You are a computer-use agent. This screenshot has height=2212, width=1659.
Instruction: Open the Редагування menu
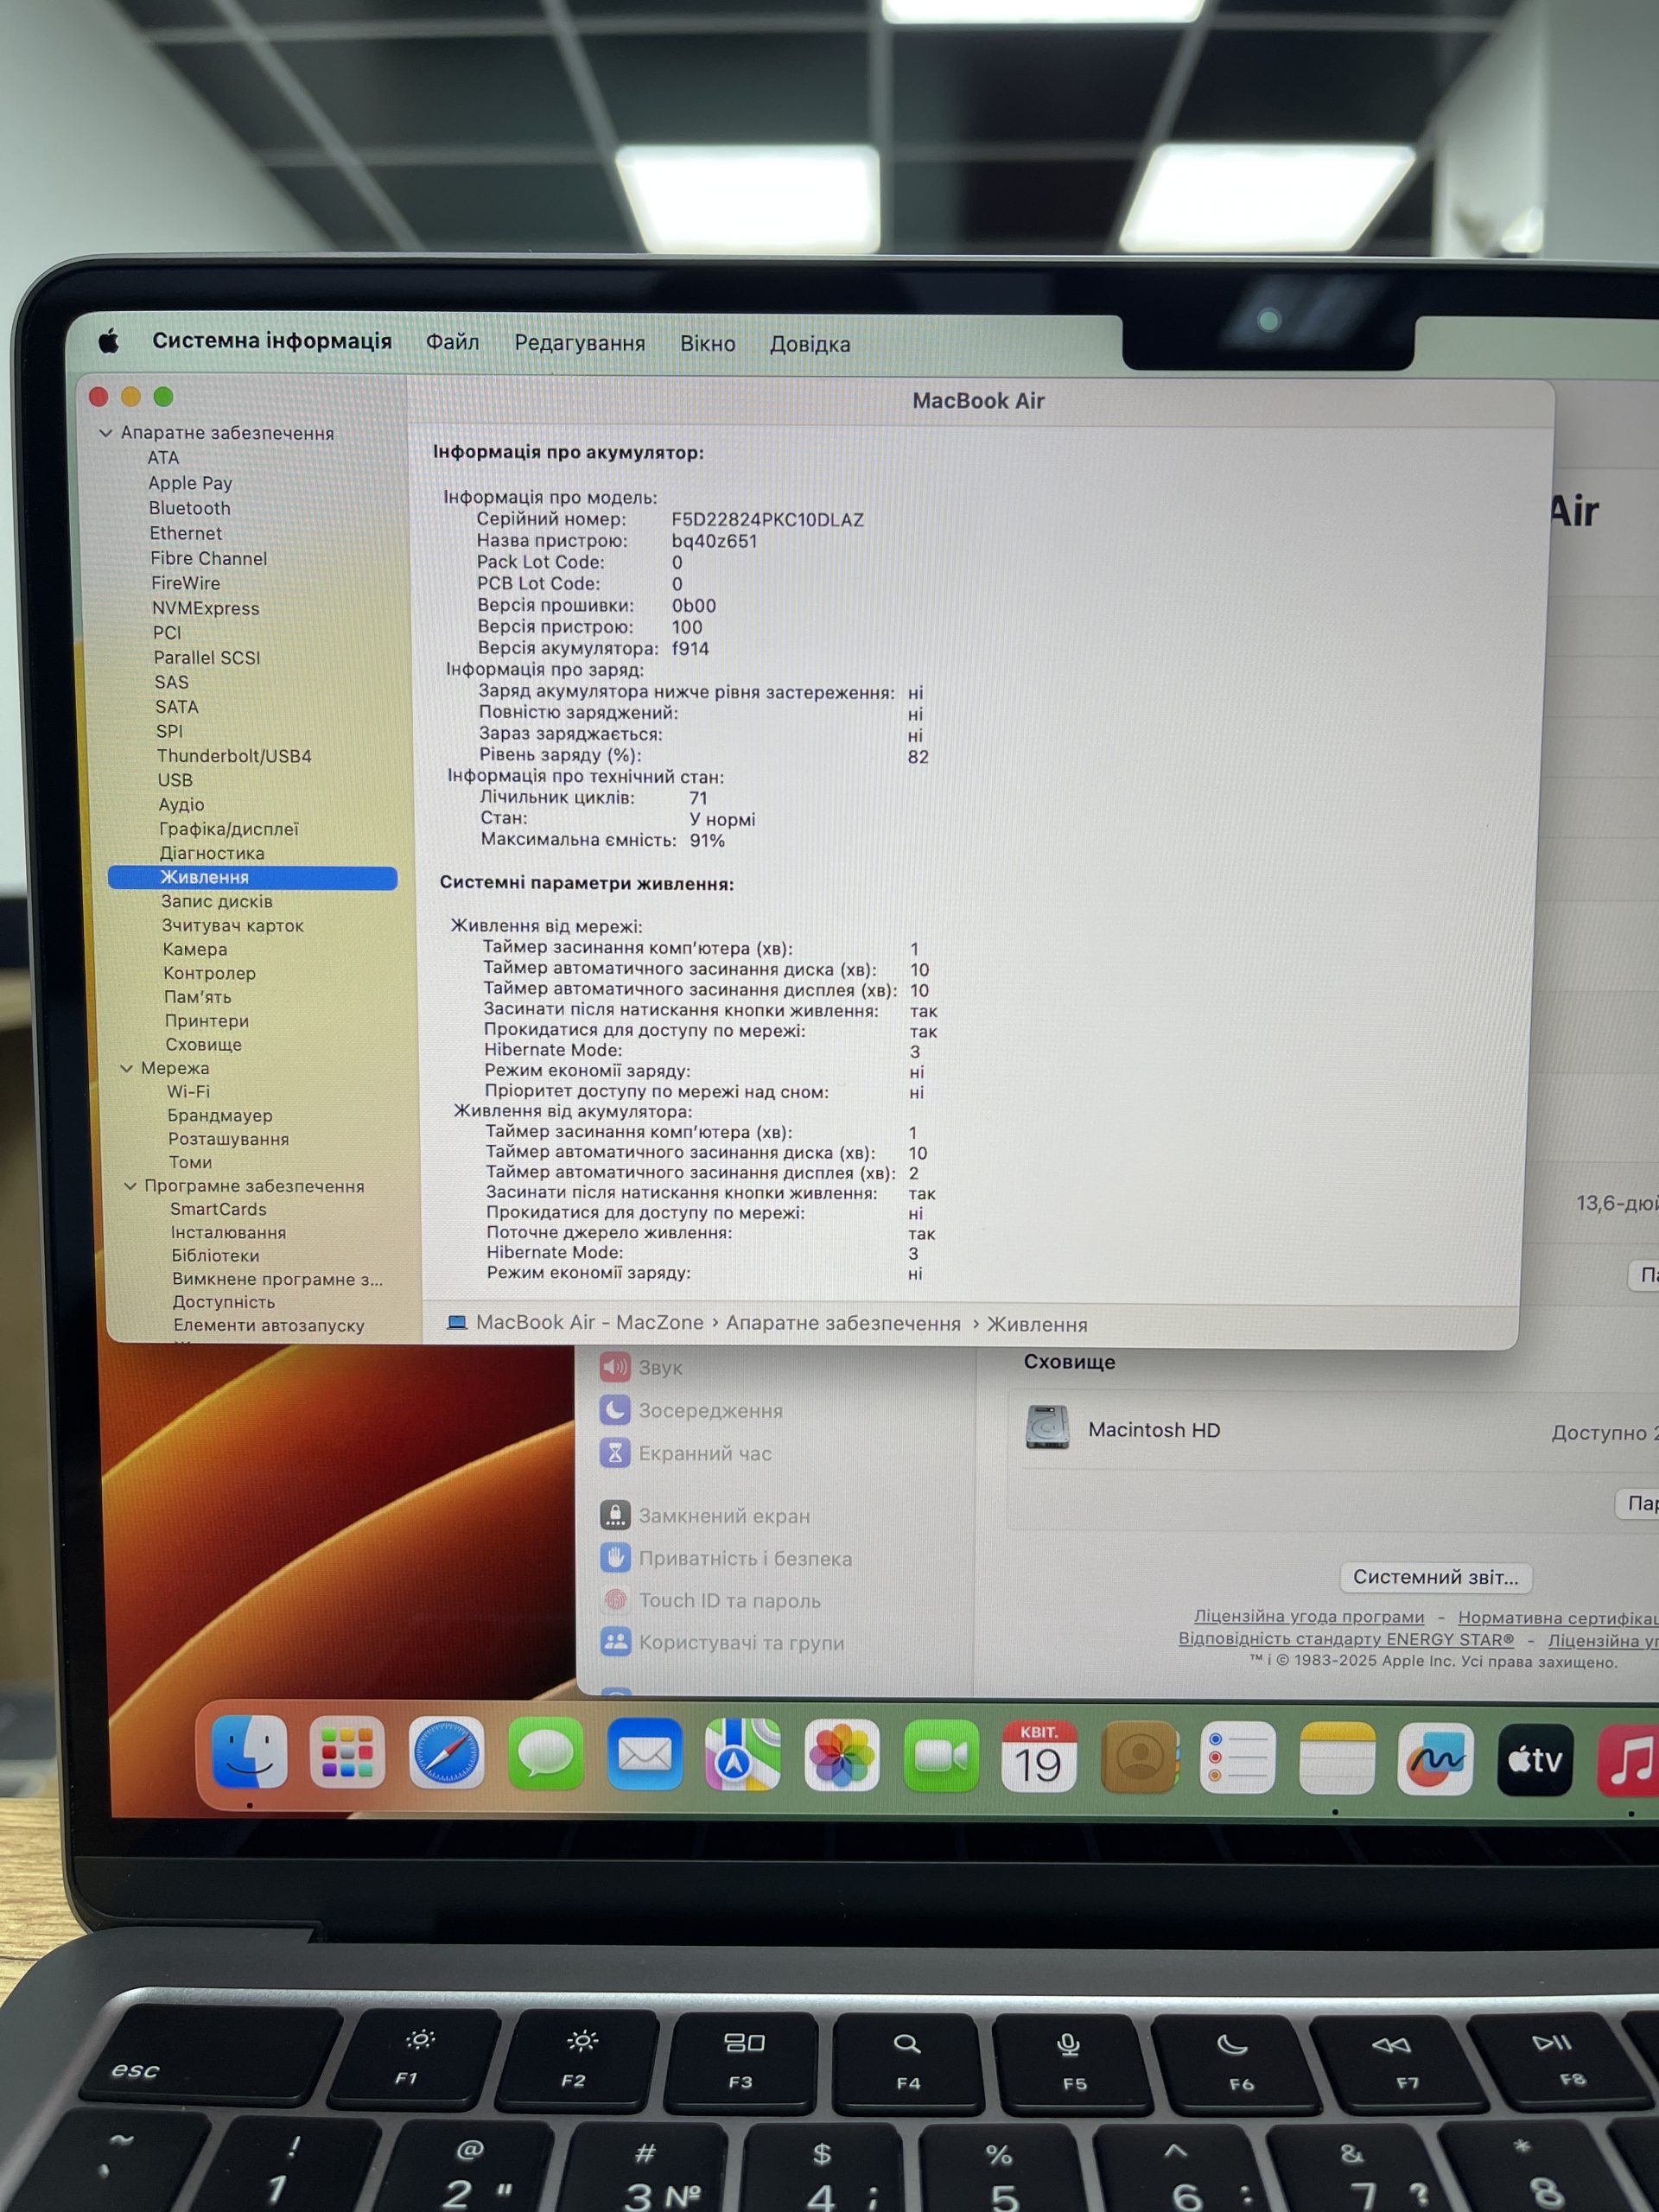pyautogui.click(x=580, y=343)
